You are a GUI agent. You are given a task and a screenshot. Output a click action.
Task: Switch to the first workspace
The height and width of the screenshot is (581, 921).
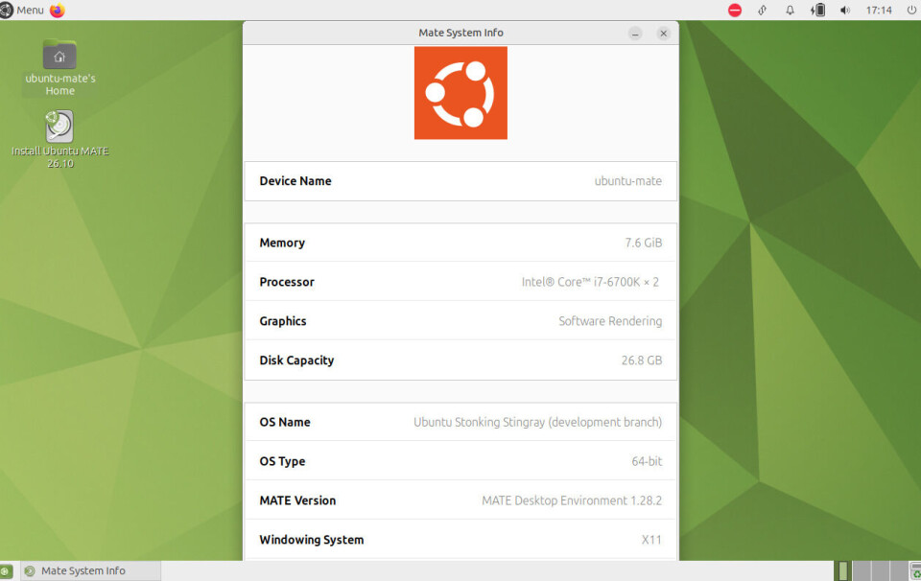coord(843,571)
